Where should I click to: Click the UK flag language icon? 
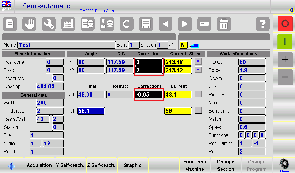[x=7, y=4]
